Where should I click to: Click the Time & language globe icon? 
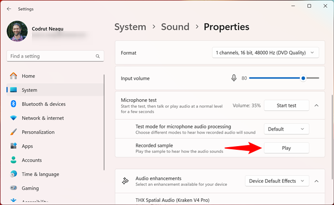click(13, 174)
